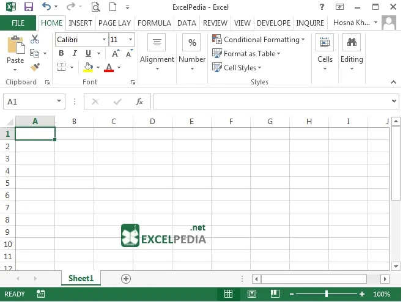
Task: Toggle Bold formatting
Action: pyautogui.click(x=61, y=53)
